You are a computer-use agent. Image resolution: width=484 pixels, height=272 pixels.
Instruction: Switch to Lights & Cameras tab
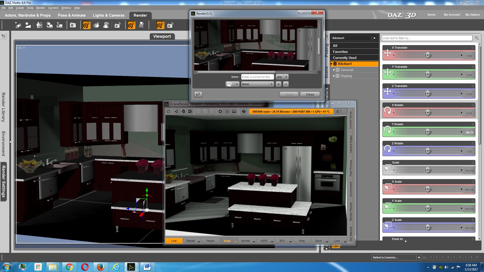(x=109, y=15)
